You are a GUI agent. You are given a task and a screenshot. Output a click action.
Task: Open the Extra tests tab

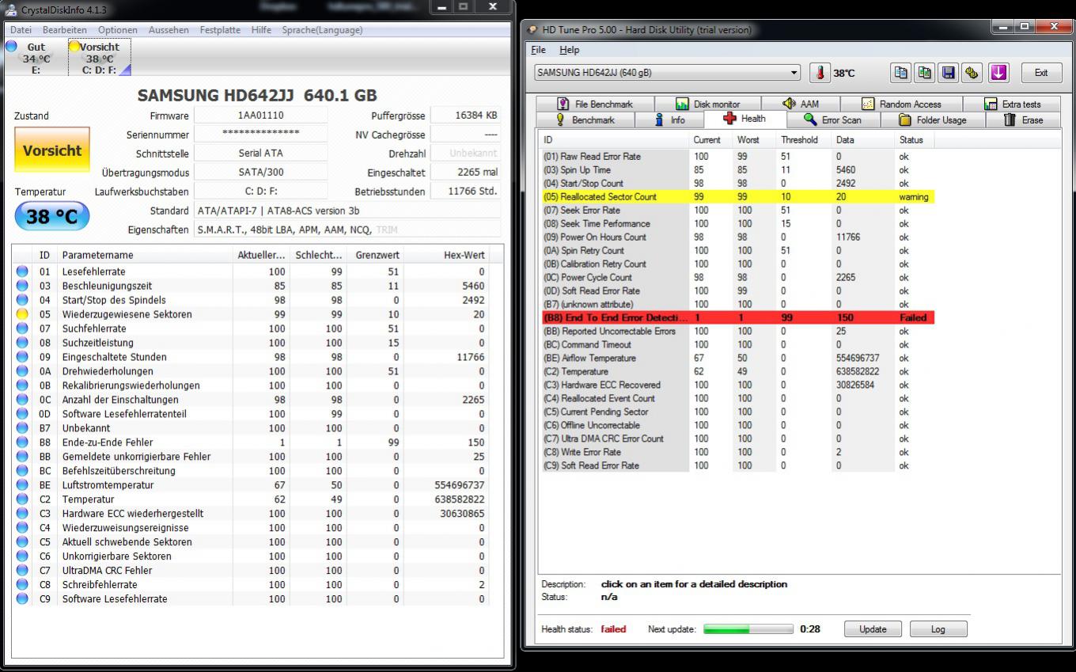coord(1013,104)
